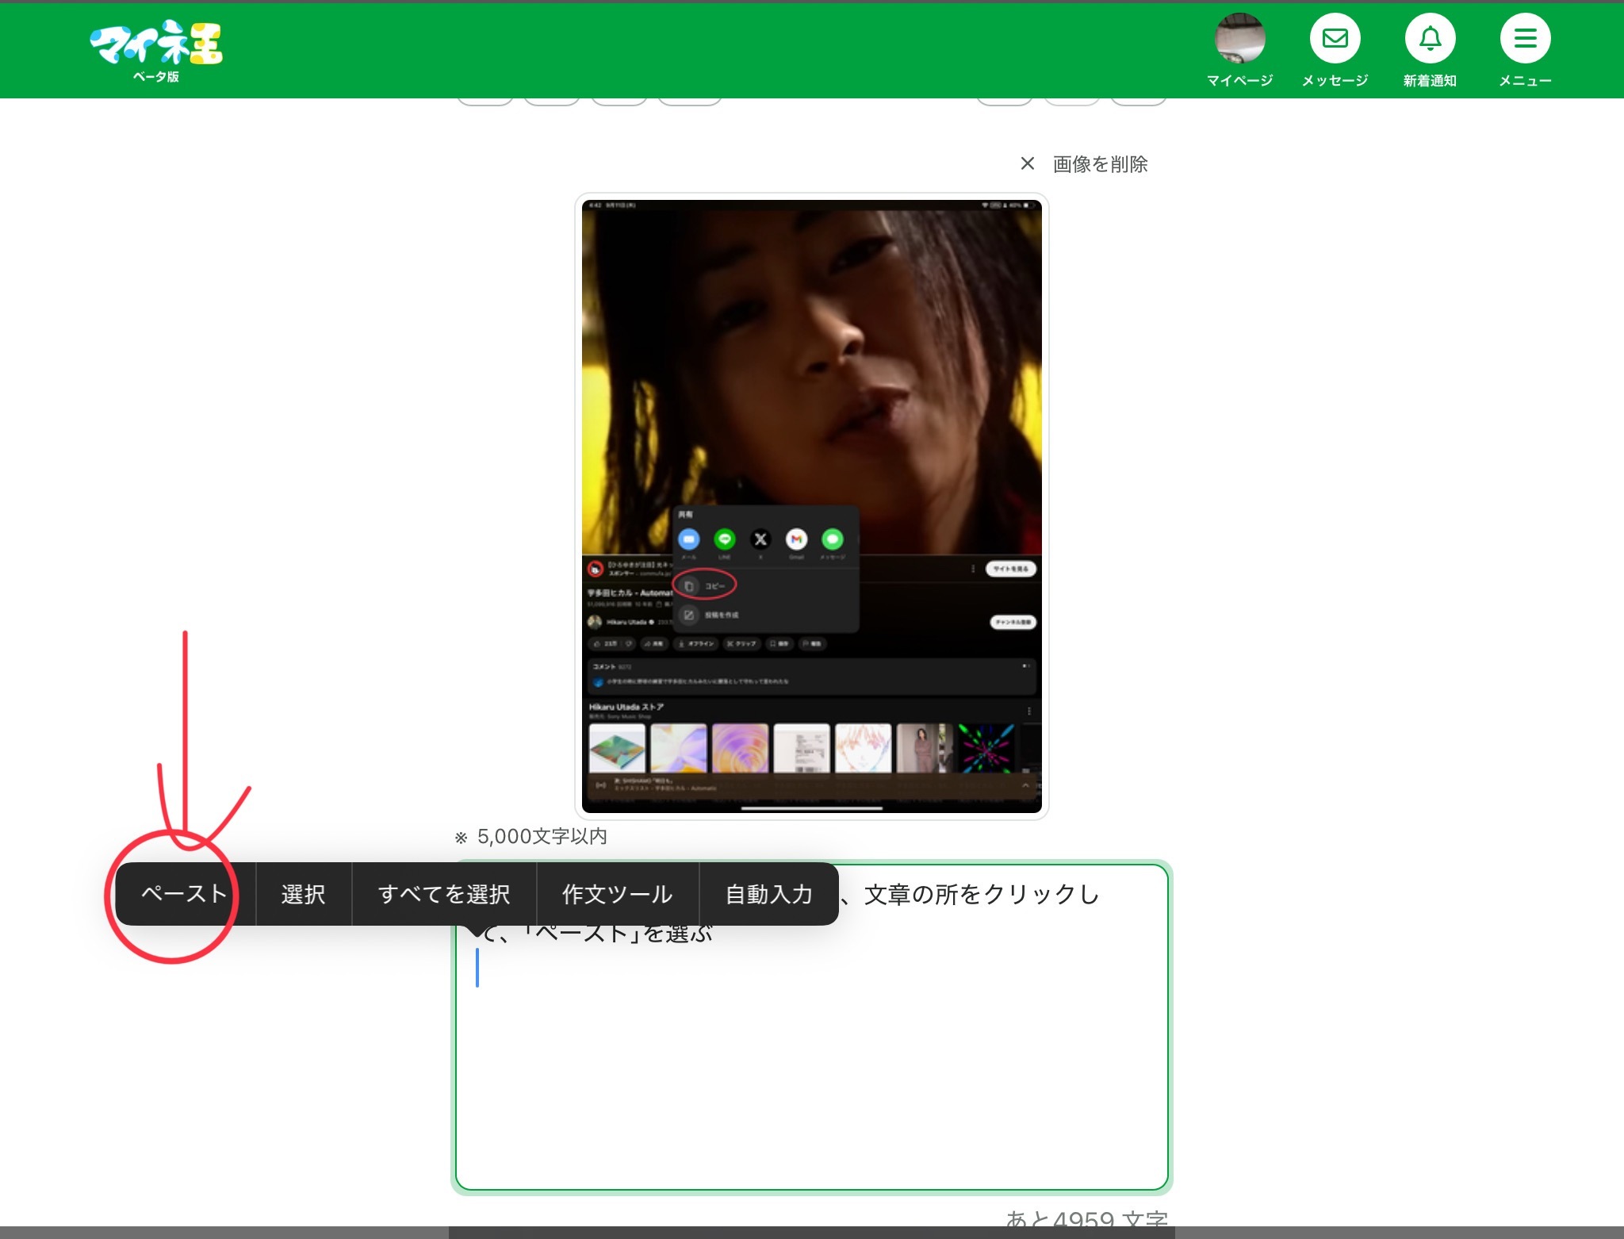Go to マイページ via profile avatar
Viewport: 1624px width, 1239px height.
(1239, 39)
